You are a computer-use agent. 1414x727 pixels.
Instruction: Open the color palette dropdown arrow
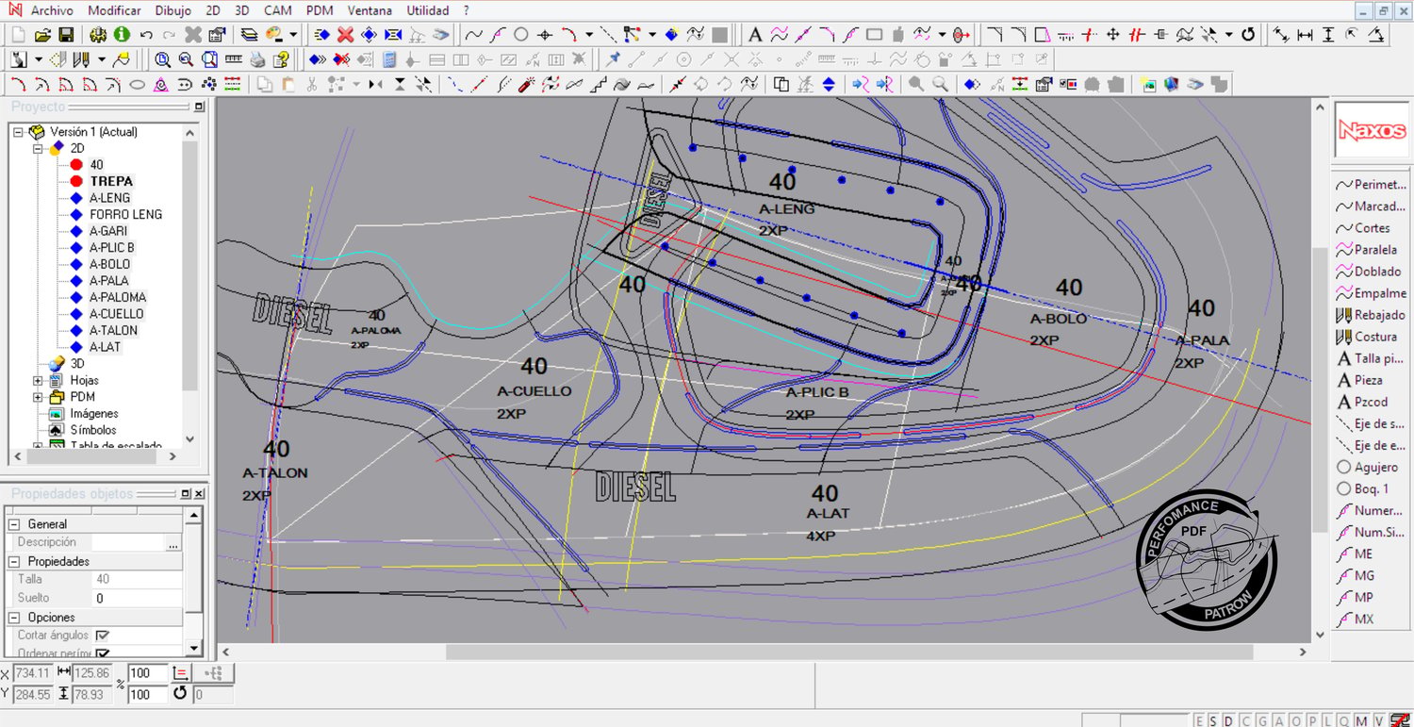coord(293,35)
